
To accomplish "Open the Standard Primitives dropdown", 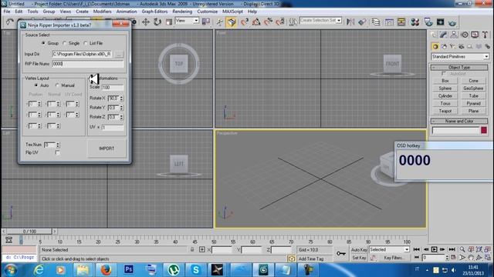I will 460,56.
